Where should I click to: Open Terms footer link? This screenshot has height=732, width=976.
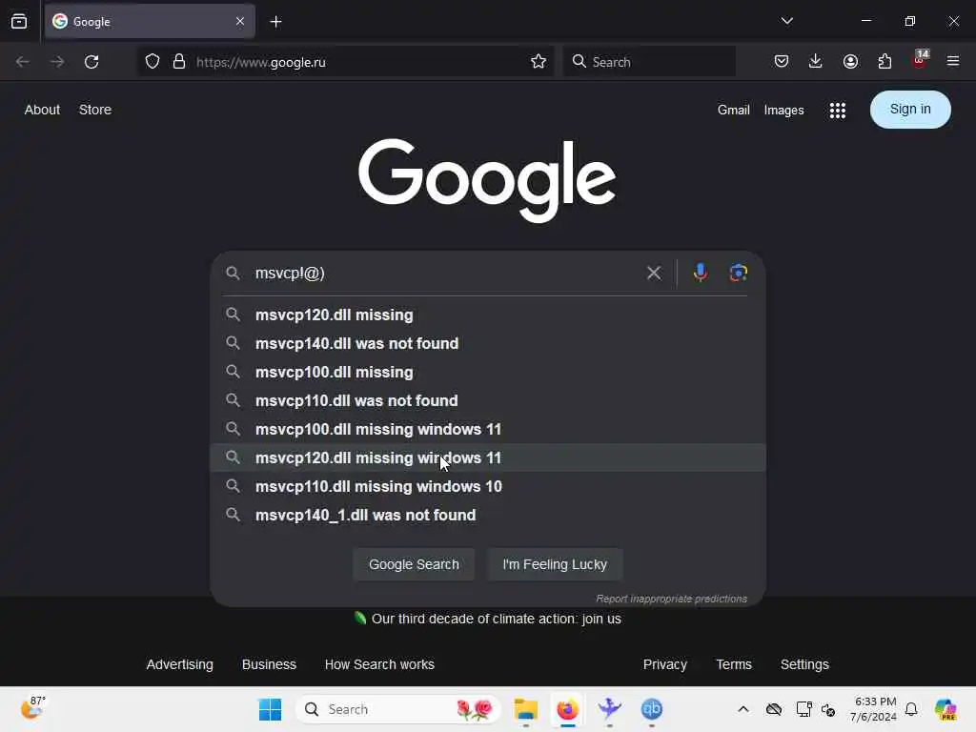coord(734,664)
